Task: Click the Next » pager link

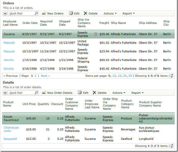Action: [x=45, y=76]
